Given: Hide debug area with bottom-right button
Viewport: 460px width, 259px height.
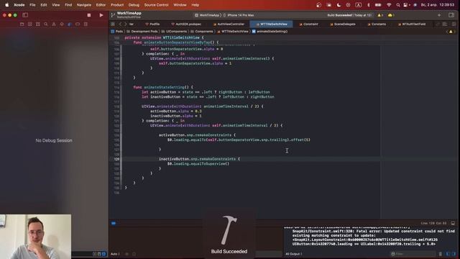Looking at the screenshot, I should 453,223.
